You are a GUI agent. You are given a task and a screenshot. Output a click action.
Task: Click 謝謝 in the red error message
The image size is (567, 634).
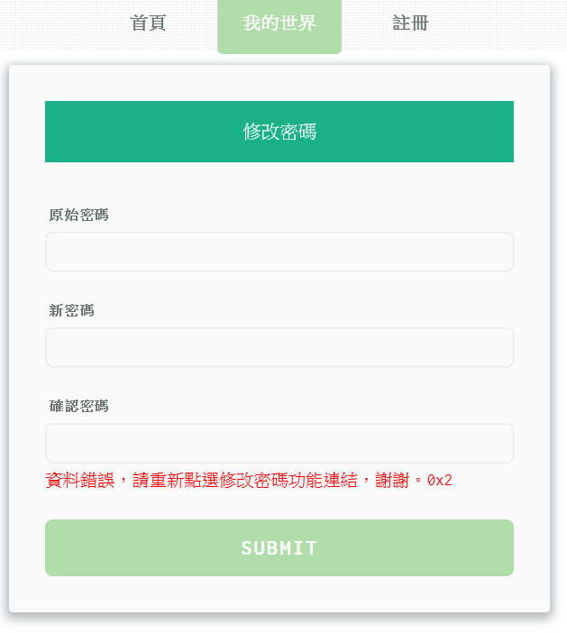[393, 481]
